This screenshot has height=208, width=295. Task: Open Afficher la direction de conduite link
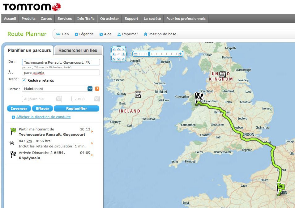[x=44, y=117]
